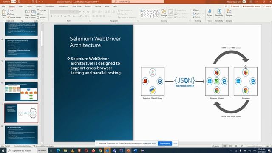This screenshot has height=153, width=272.
Task: Open the Designer pane
Action: pyautogui.click(x=229, y=13)
